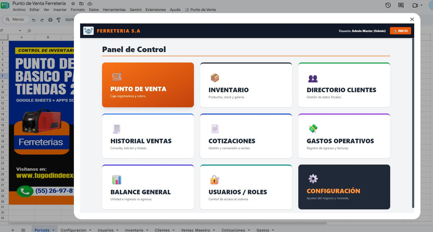Expand the Gastos tab dropdown arrow
Viewport: 433px width, 232px height.
point(273,230)
